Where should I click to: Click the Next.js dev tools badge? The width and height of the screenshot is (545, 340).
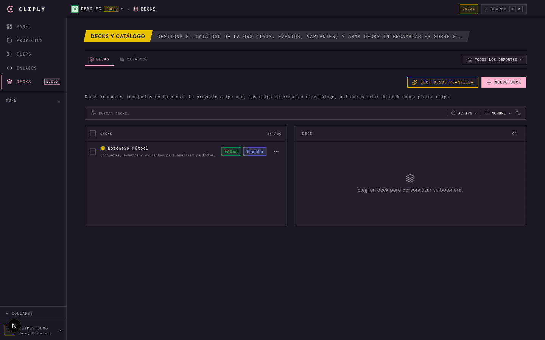coord(14,326)
